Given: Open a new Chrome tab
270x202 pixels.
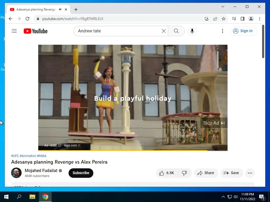Looking at the screenshot, I should tap(76, 9).
